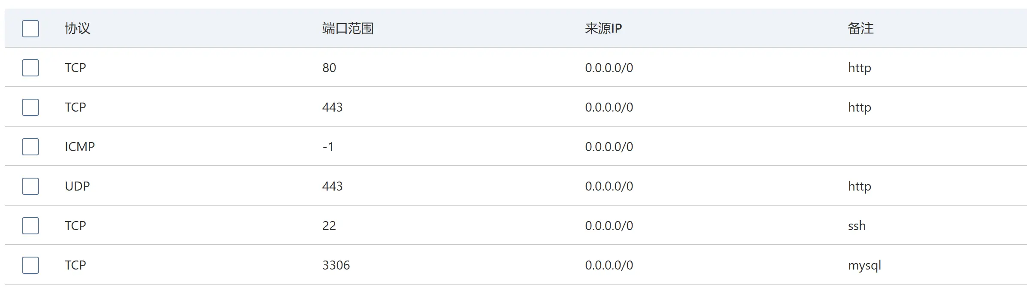Click the mysql remark text

(864, 266)
